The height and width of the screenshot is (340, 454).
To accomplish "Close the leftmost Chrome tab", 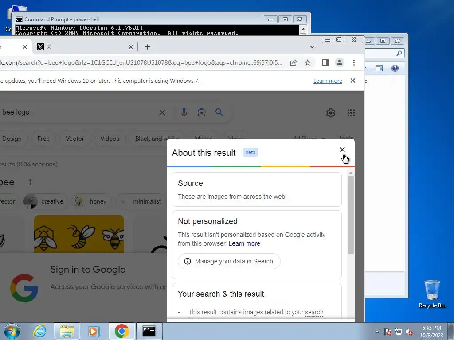I will 25,47.
